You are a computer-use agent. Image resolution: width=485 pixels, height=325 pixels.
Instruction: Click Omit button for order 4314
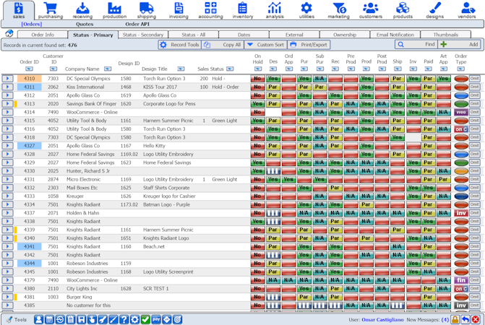click(474, 112)
